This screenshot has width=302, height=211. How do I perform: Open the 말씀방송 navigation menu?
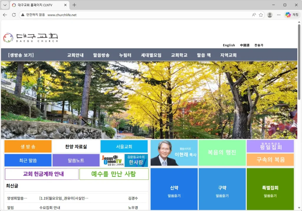coord(101,55)
